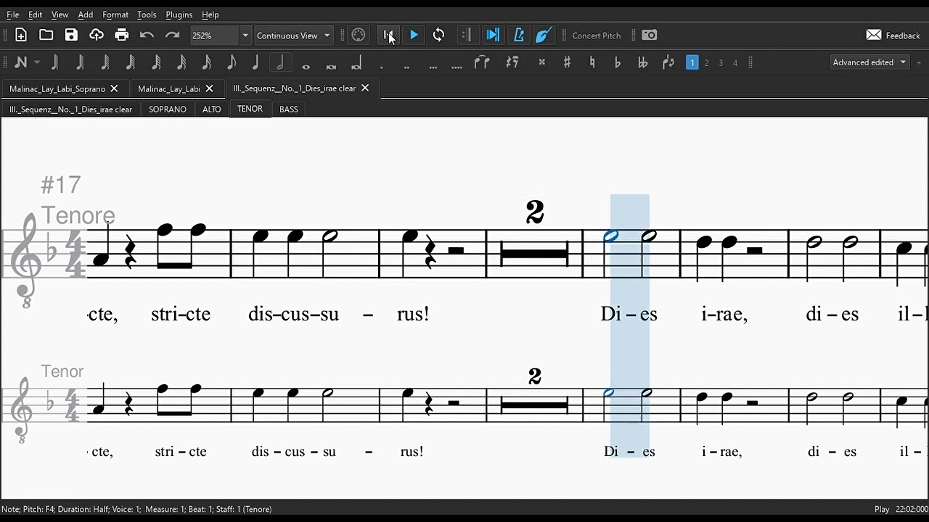Toggle loop playback
This screenshot has width=929, height=522.
point(438,35)
